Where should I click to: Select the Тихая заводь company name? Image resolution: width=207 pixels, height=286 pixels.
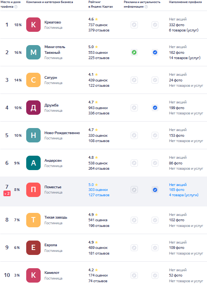56,217
